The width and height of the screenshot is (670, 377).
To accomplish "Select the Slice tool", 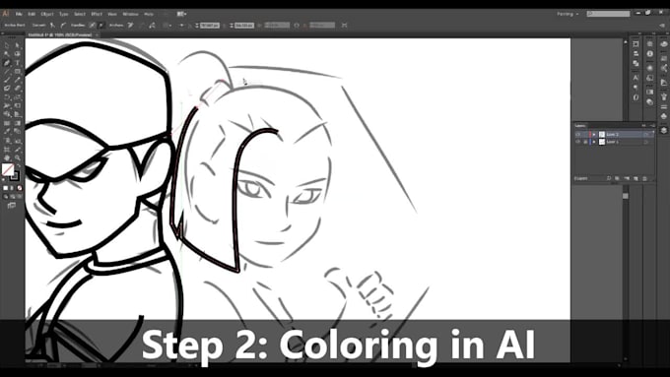I will click(x=18, y=150).
